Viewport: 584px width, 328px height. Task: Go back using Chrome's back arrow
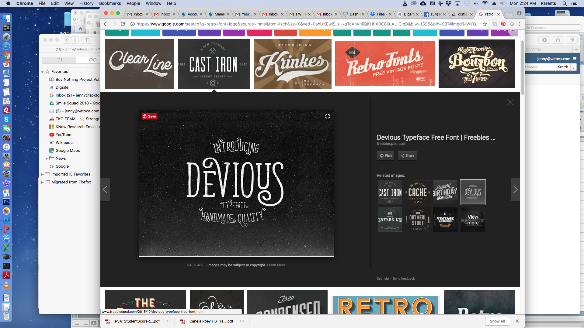point(106,24)
